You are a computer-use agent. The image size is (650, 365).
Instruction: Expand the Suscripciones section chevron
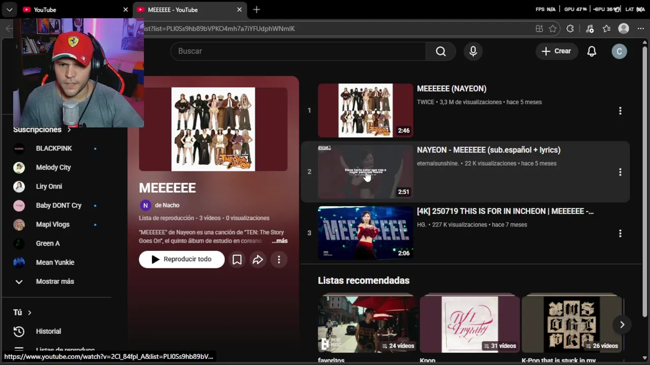tap(69, 130)
